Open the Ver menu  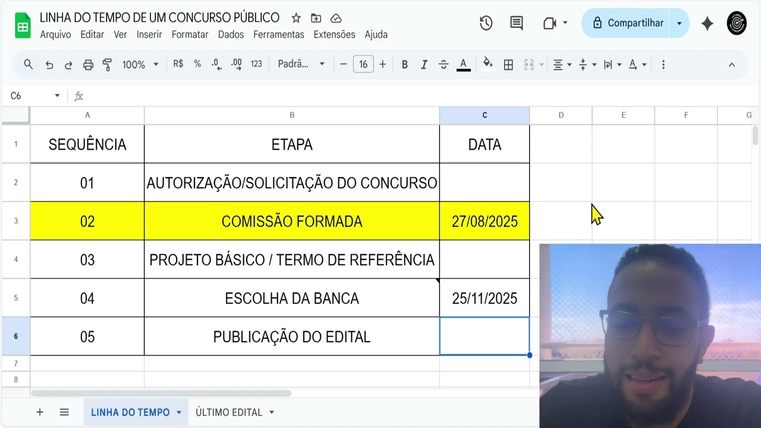(121, 34)
